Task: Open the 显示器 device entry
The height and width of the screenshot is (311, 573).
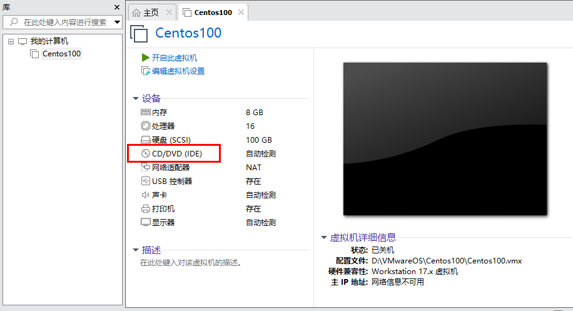Action: tap(163, 222)
